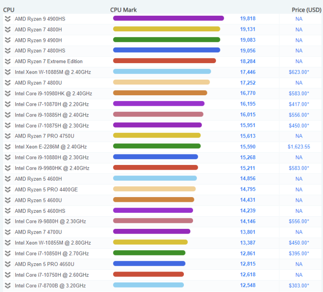The image size is (323, 292).
Task: Open the AMD Ryzen 7 PRO 4750U link
Action: [44, 136]
